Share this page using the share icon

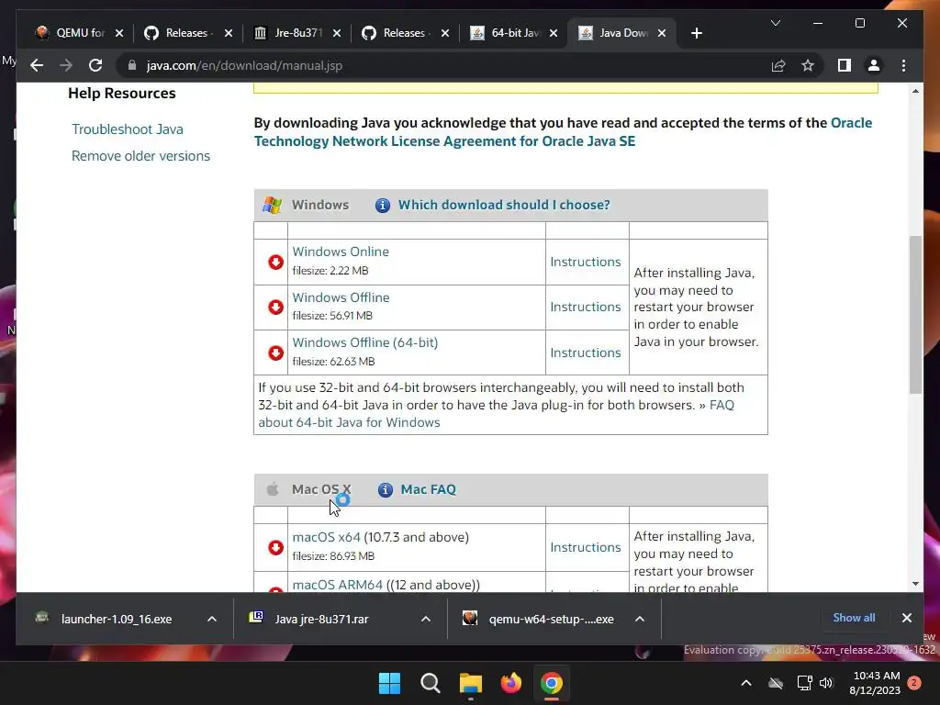(x=778, y=65)
